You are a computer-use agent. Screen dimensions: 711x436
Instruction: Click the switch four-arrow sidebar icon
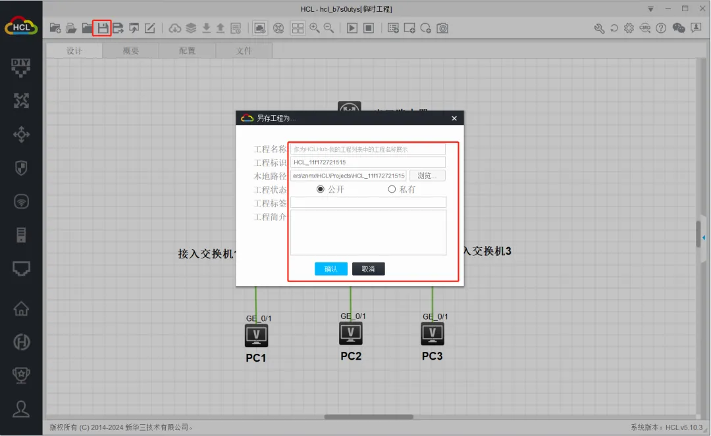[21, 134]
